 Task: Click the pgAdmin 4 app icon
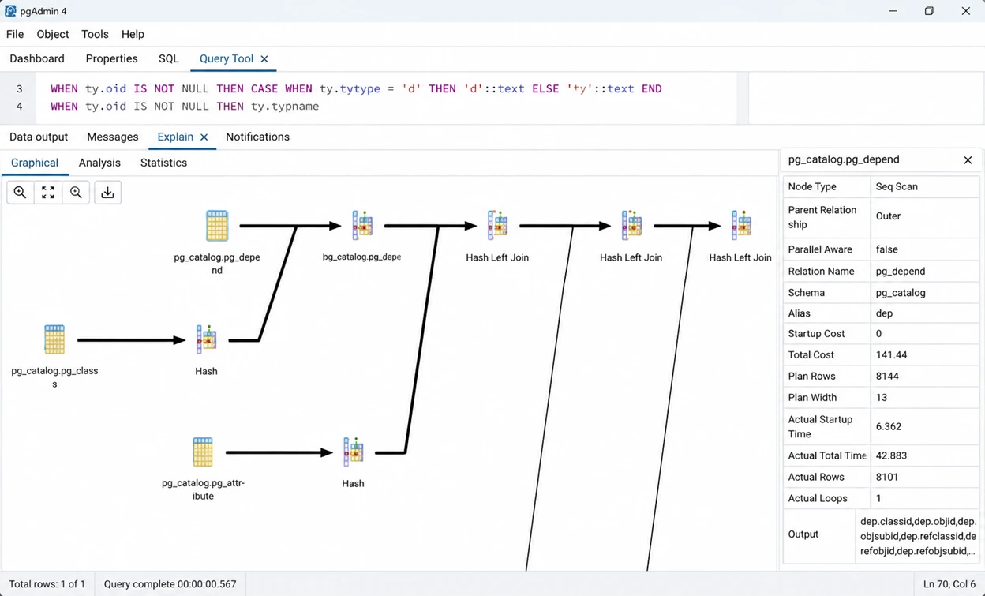coord(10,11)
